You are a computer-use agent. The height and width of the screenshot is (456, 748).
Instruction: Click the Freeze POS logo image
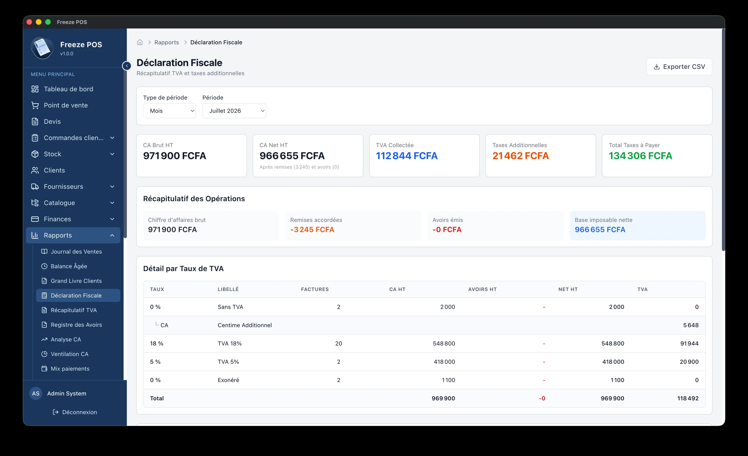click(42, 48)
